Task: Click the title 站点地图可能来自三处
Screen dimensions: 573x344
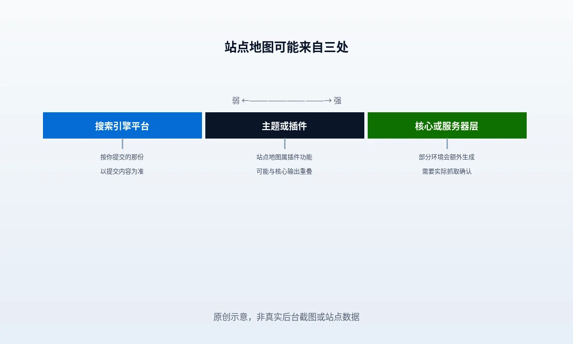Action: [286, 47]
